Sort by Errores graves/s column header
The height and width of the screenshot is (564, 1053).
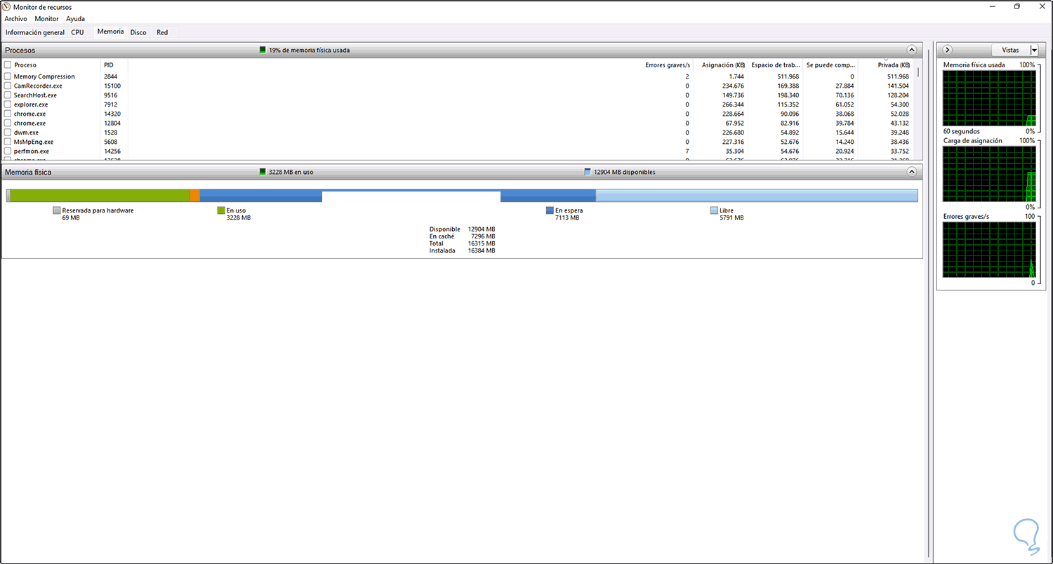point(667,65)
